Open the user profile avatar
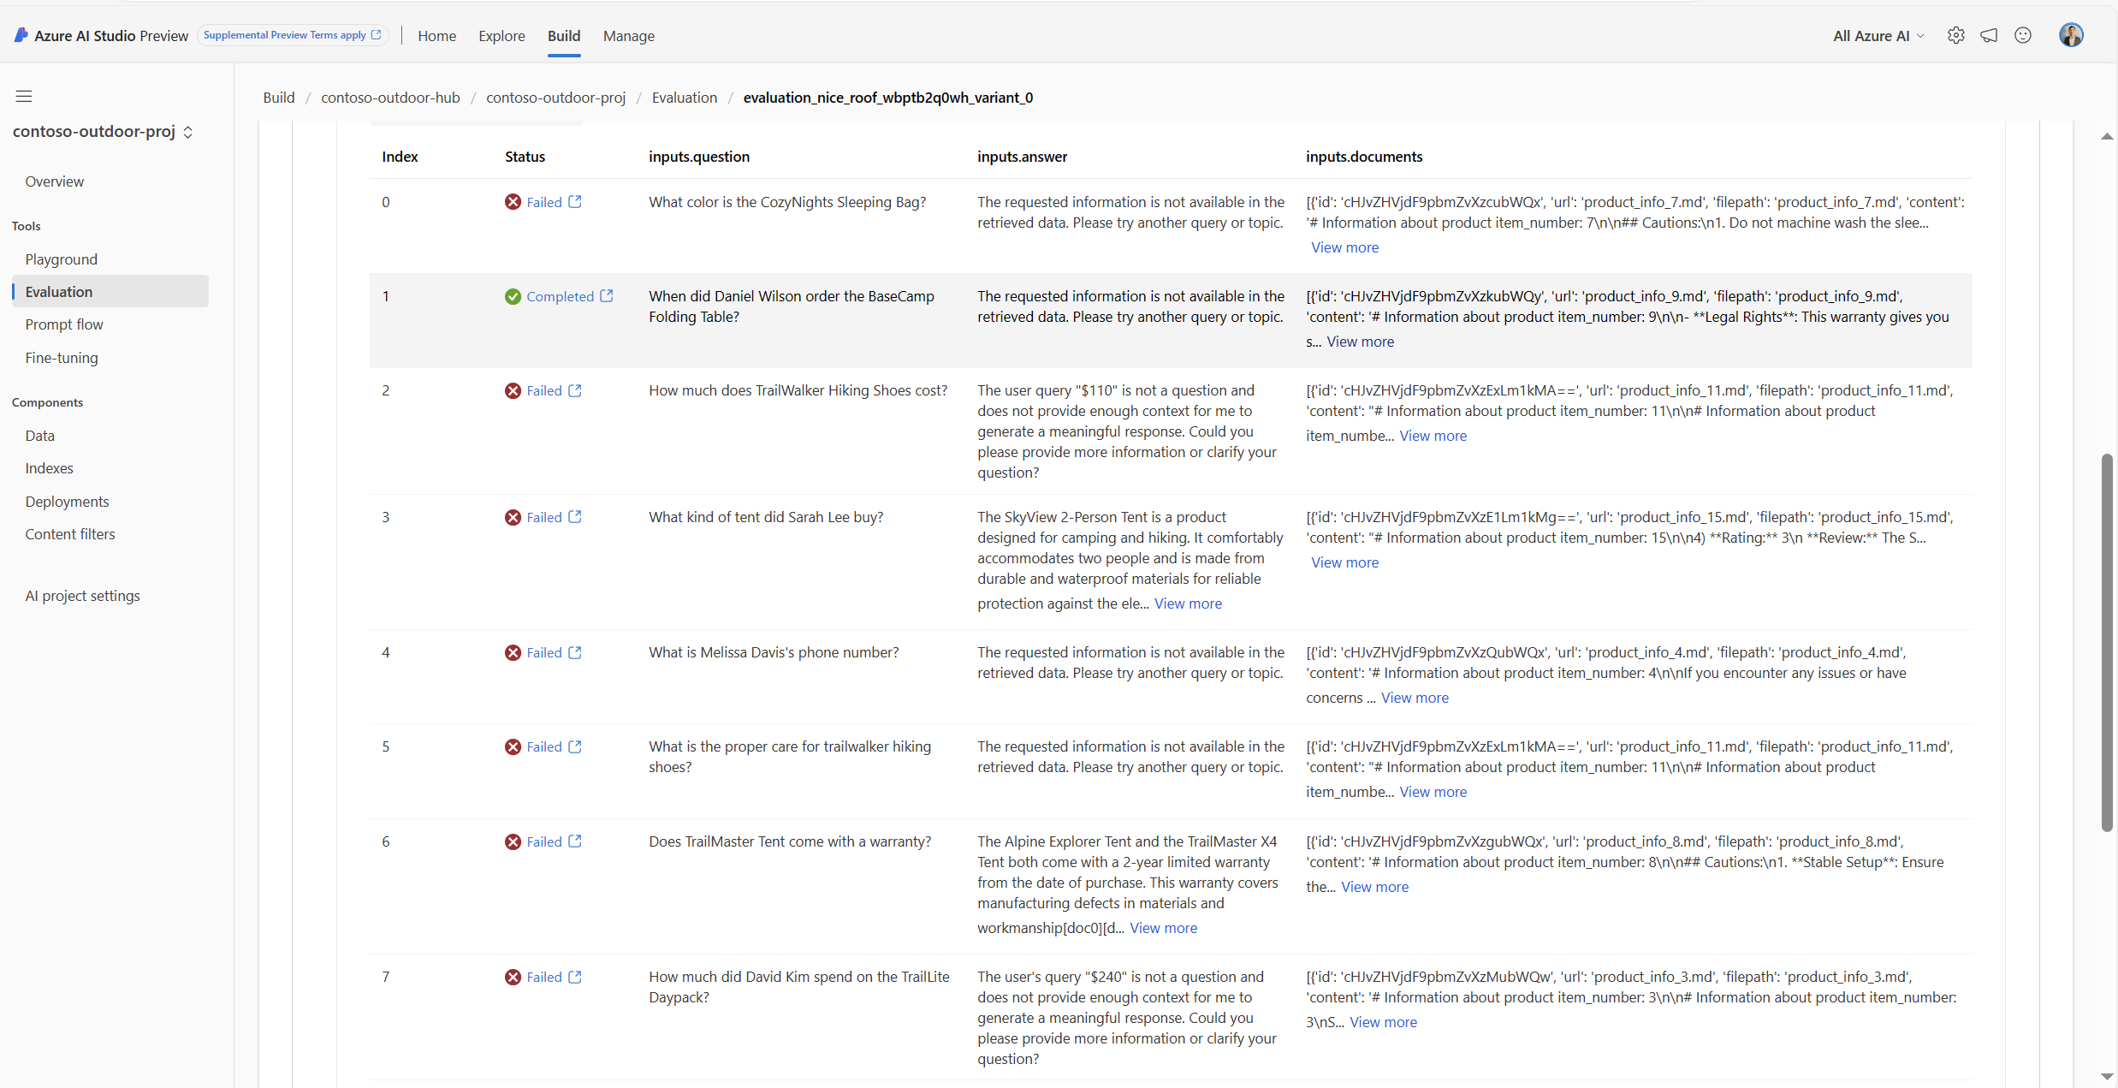 (2071, 35)
